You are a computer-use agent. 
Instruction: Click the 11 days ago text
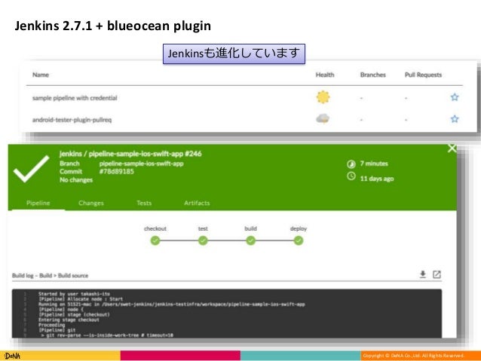pos(377,179)
